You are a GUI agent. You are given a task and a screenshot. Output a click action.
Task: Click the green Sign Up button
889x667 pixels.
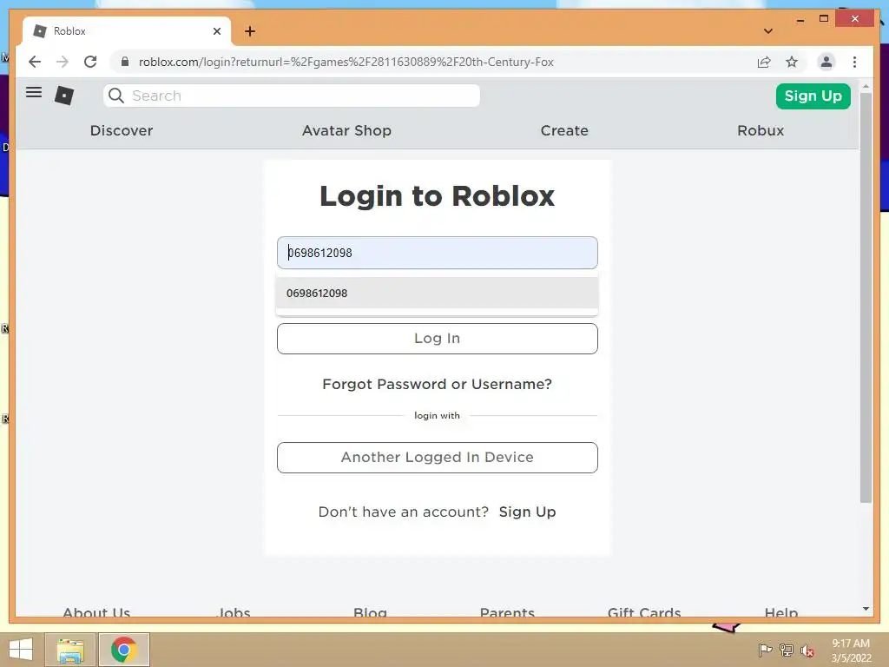click(813, 96)
